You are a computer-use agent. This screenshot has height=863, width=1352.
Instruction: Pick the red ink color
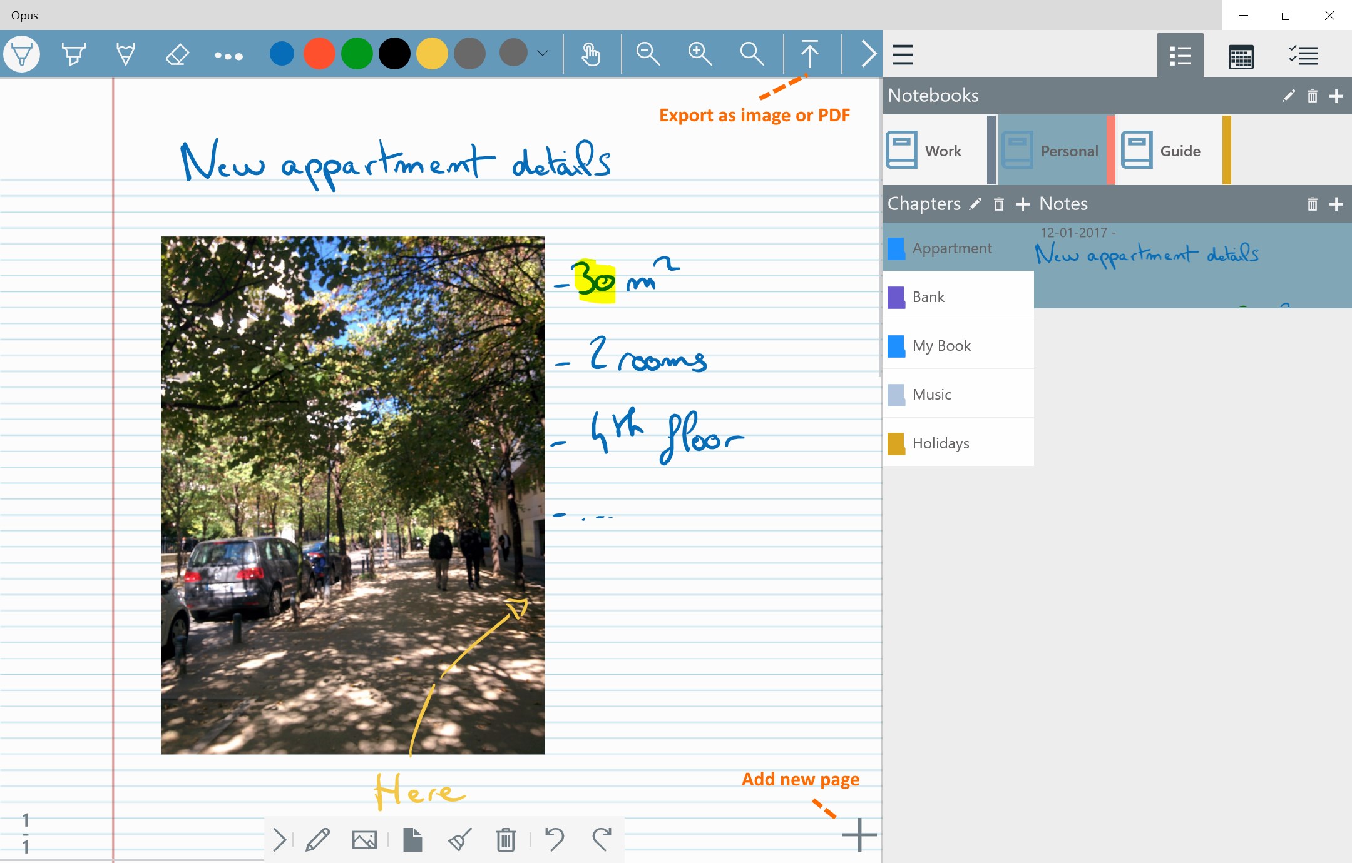tap(319, 54)
